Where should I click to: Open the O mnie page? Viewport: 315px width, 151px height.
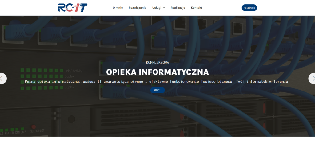click(118, 8)
